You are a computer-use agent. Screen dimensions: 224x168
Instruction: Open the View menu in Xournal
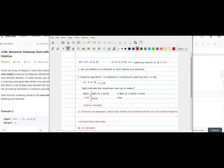click(x=63, y=37)
